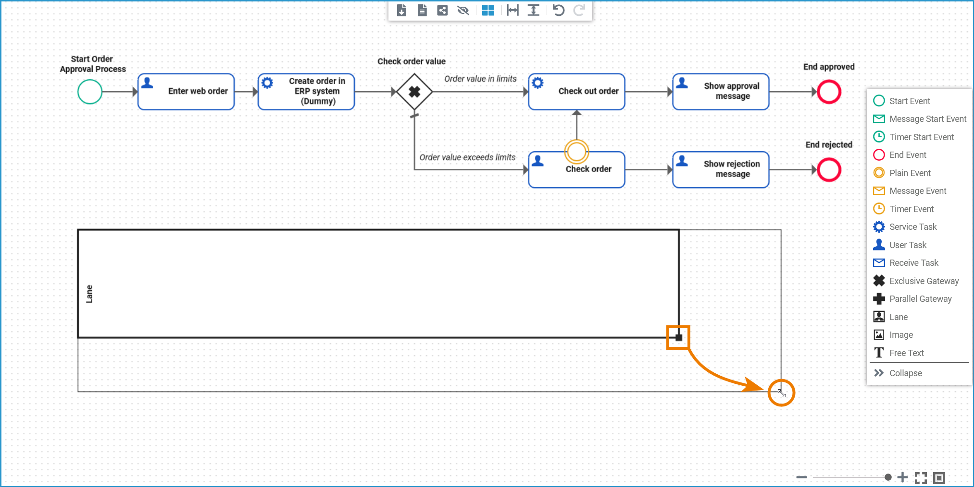Image resolution: width=974 pixels, height=487 pixels.
Task: Select Free Text palette item
Action: [906, 353]
